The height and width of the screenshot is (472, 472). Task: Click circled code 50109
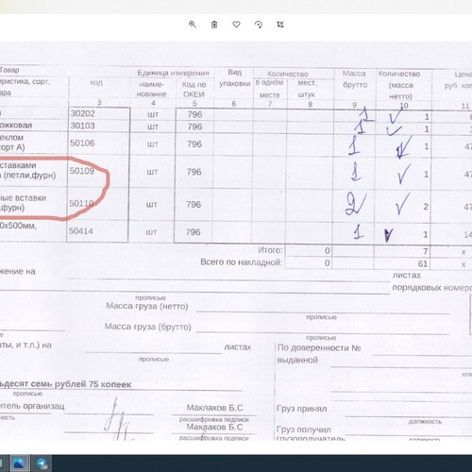82,171
